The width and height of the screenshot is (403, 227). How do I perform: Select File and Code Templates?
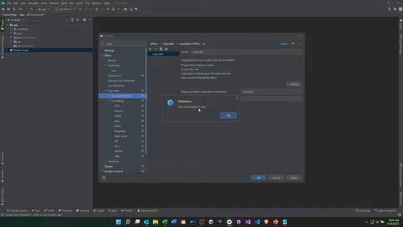[122, 81]
